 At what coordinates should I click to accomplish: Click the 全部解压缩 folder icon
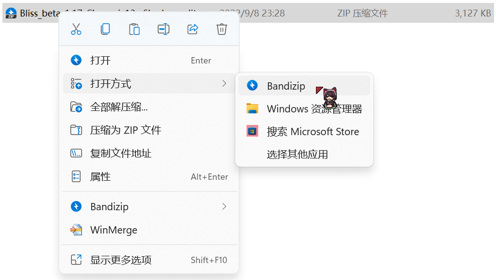point(76,107)
